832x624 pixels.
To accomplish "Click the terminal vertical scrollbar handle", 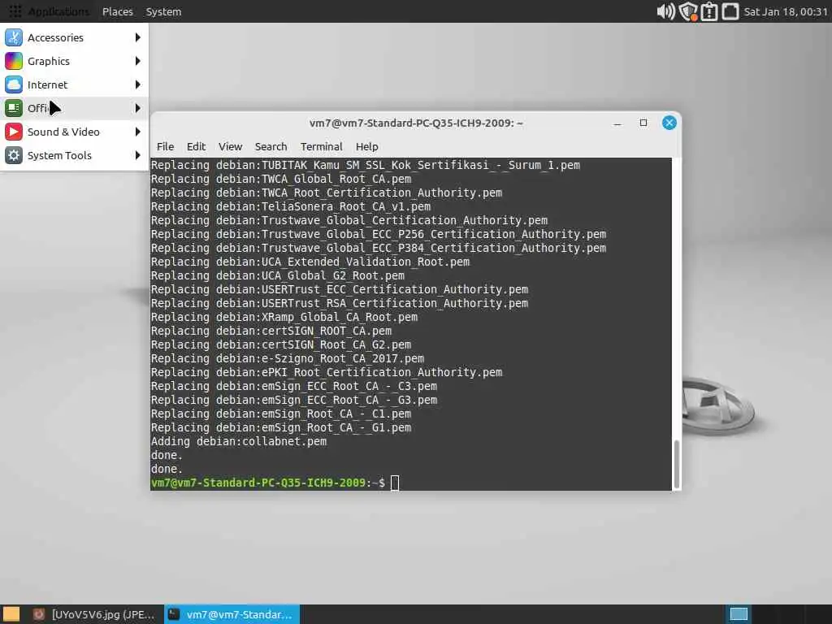I will 677,464.
